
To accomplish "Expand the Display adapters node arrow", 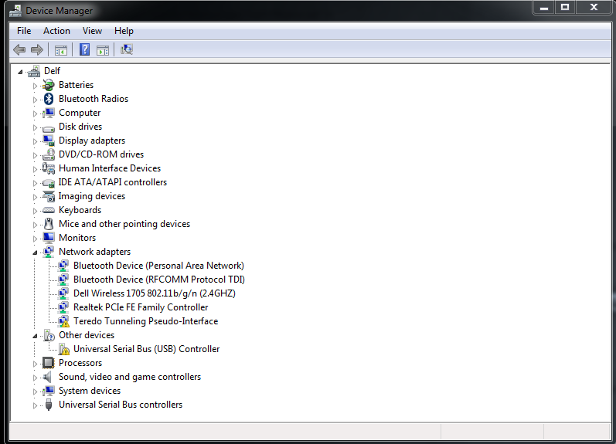I will tap(35, 141).
